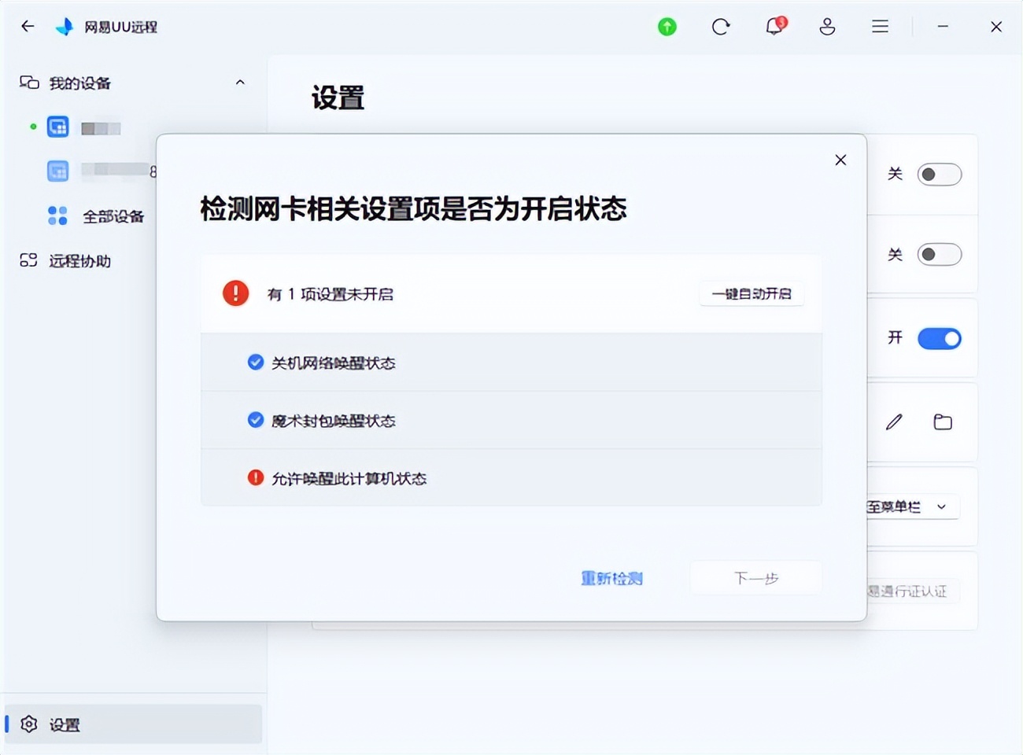Click the 下一步 button in the dialog
Image resolution: width=1023 pixels, height=755 pixels.
pos(755,577)
